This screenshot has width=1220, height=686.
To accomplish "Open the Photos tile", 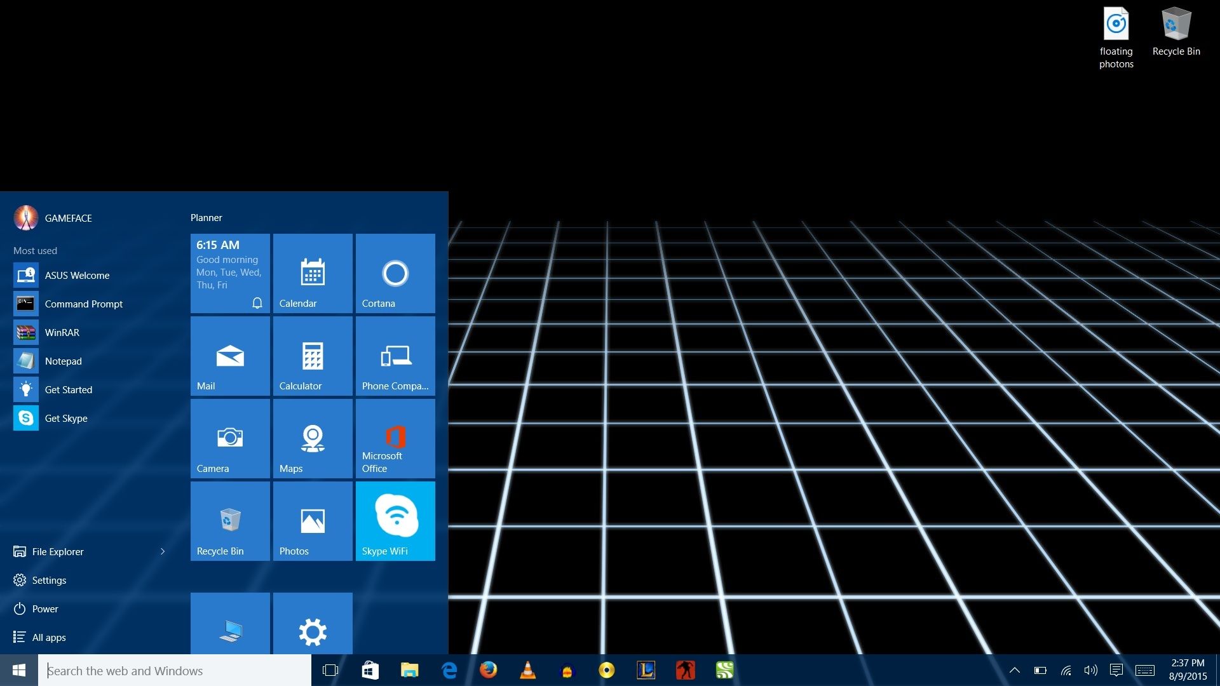I will pos(312,521).
